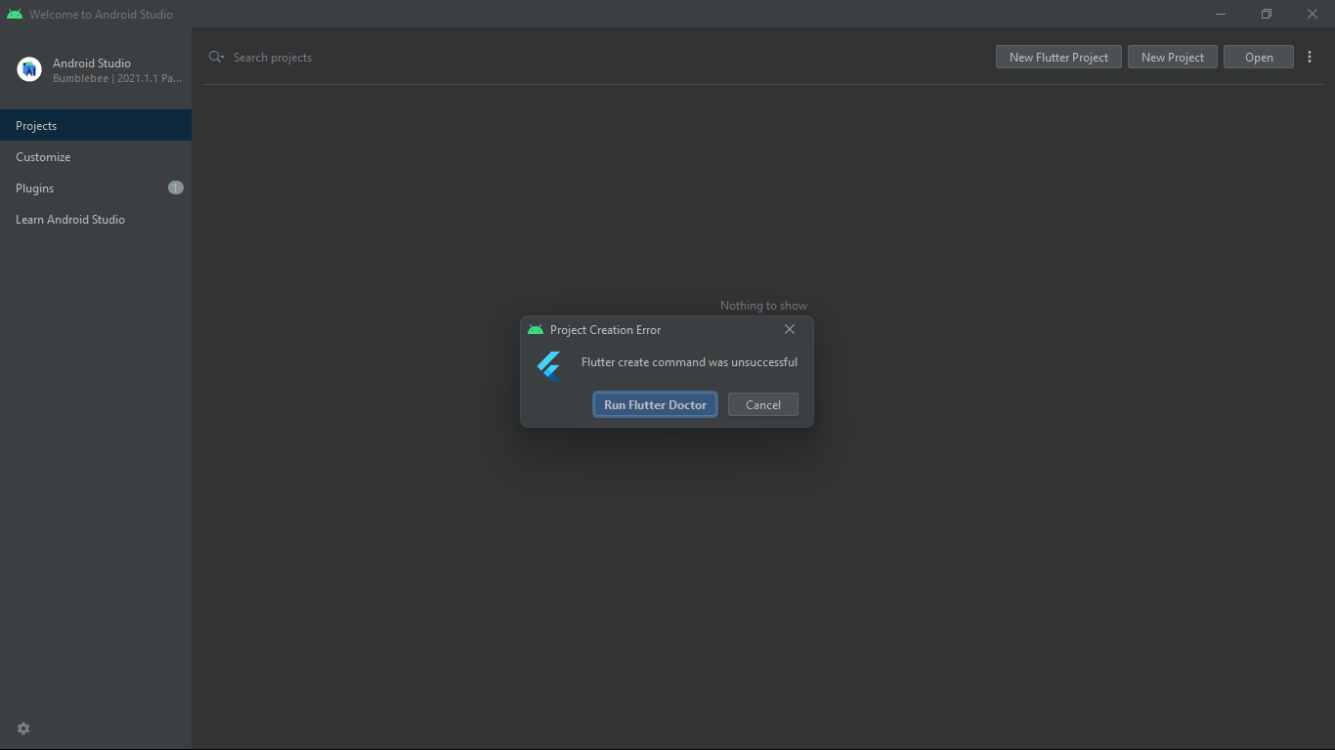Restore down the Android Studio window

coord(1267,14)
